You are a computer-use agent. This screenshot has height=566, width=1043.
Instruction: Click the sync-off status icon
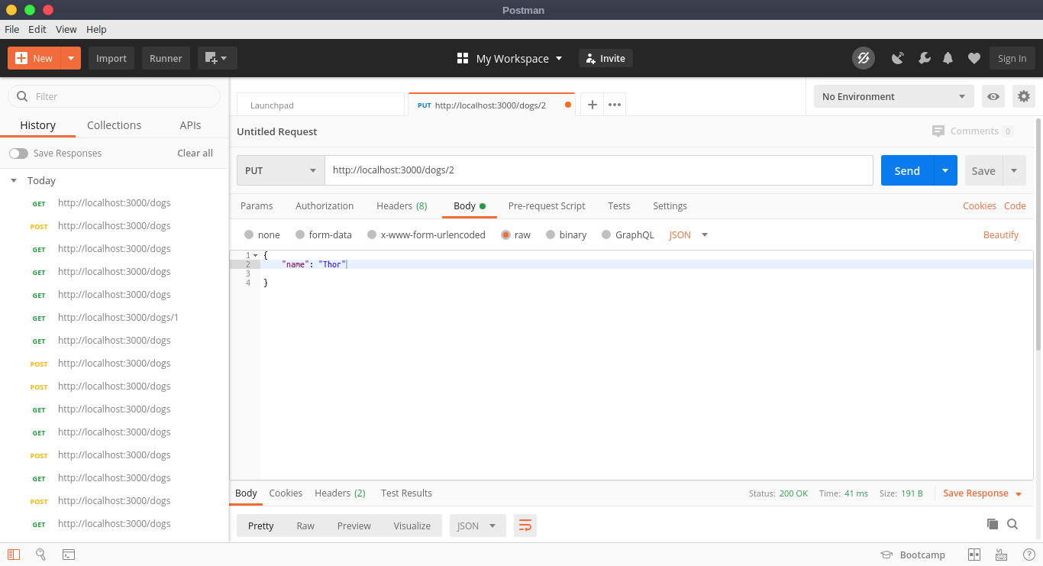point(864,58)
